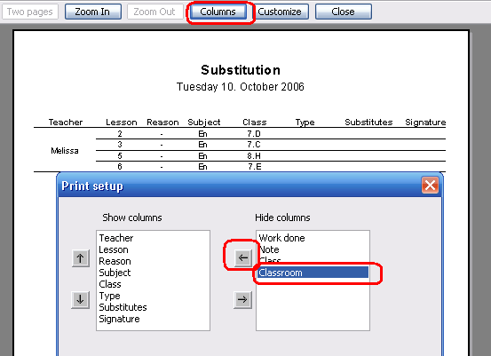The image size is (491, 356).
Task: Close the Print setup dialog
Action: (430, 185)
